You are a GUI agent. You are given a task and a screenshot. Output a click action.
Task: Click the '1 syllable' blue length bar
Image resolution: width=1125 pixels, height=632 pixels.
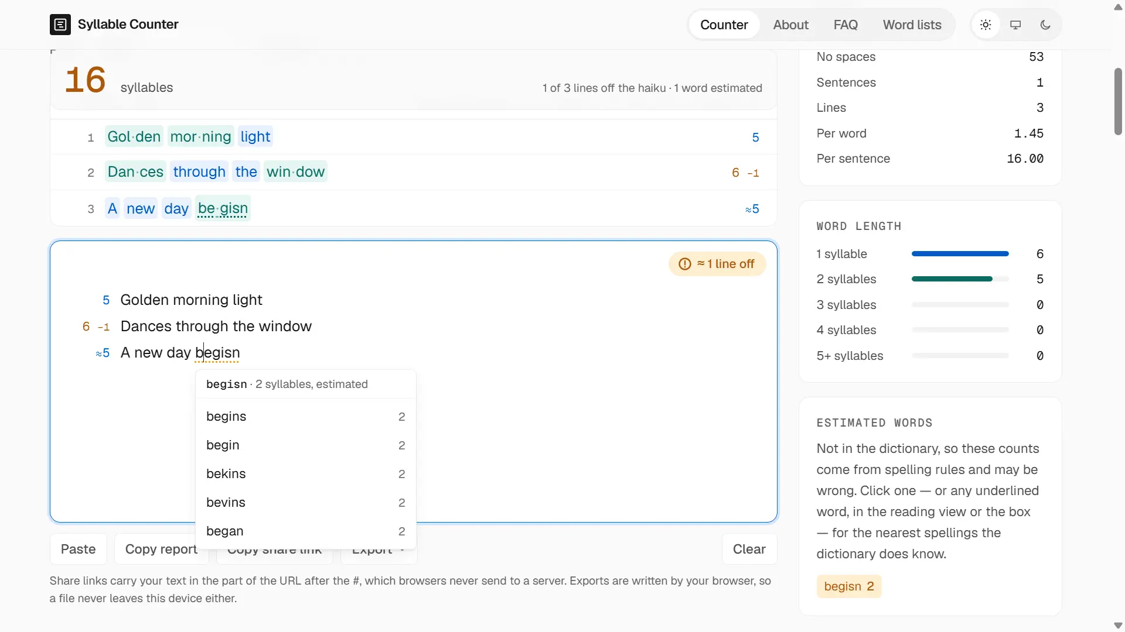(x=960, y=254)
